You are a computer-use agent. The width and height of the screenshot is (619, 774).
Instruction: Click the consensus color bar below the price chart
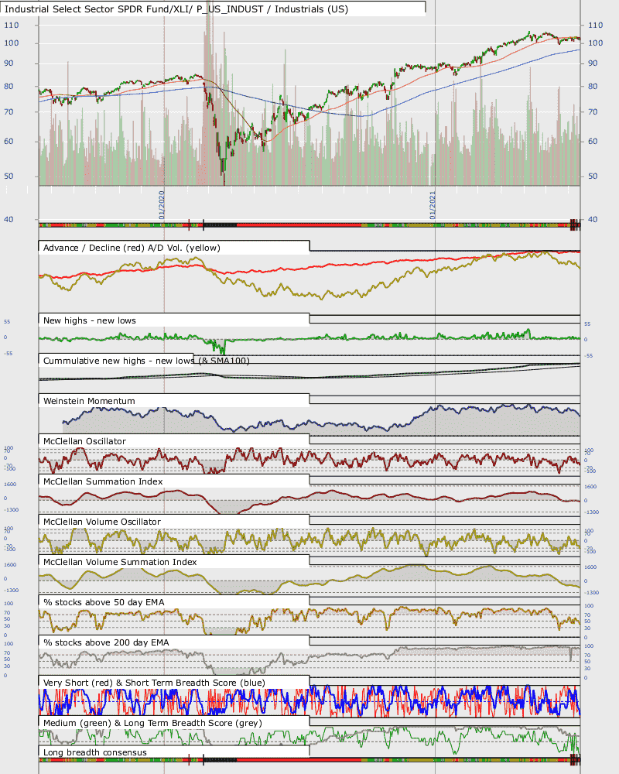(x=309, y=225)
